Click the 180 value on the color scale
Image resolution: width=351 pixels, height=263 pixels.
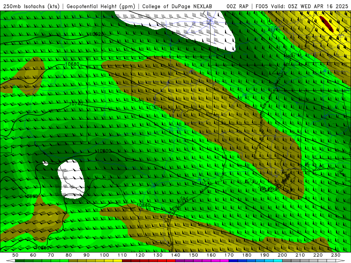pyautogui.click(x=247, y=255)
